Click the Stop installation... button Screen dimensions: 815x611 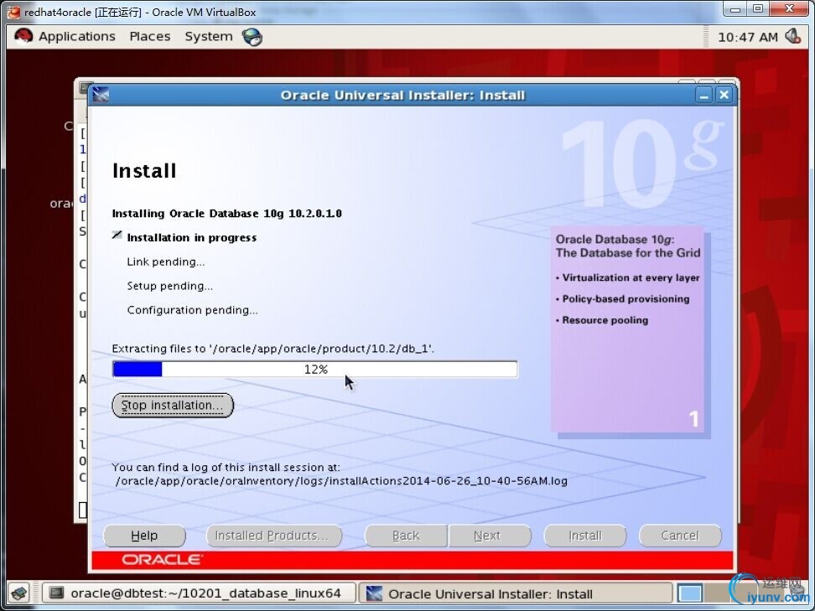pyautogui.click(x=173, y=406)
